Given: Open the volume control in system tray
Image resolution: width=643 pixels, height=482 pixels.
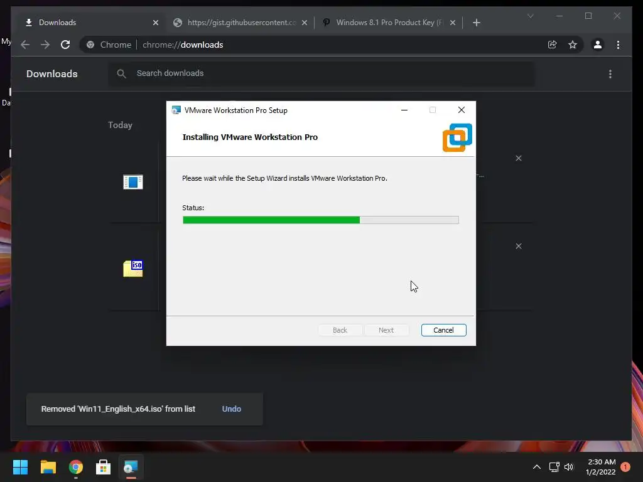Looking at the screenshot, I should coord(569,467).
